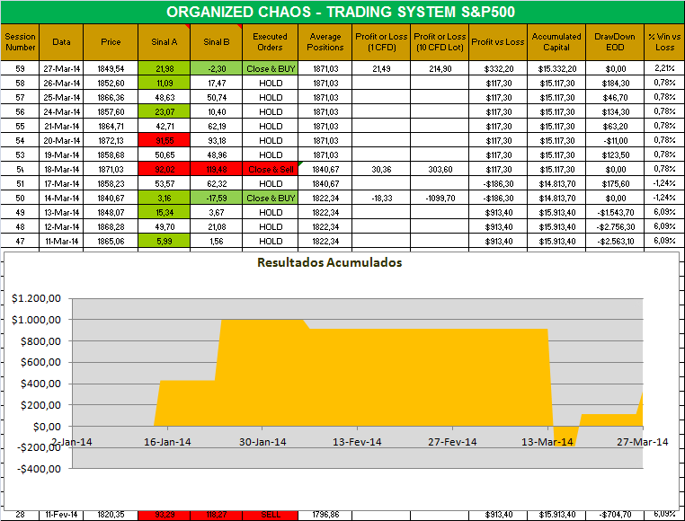Select drawdown cell $134,30
Viewport: 685px width, 521px height.
615,111
